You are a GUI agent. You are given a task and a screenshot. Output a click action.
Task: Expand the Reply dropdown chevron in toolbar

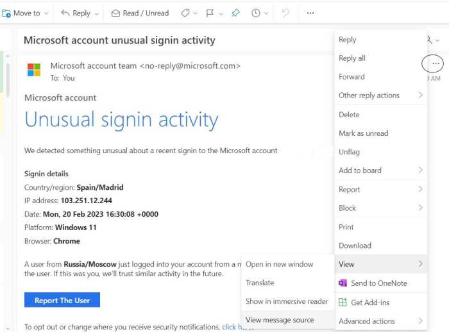click(97, 13)
